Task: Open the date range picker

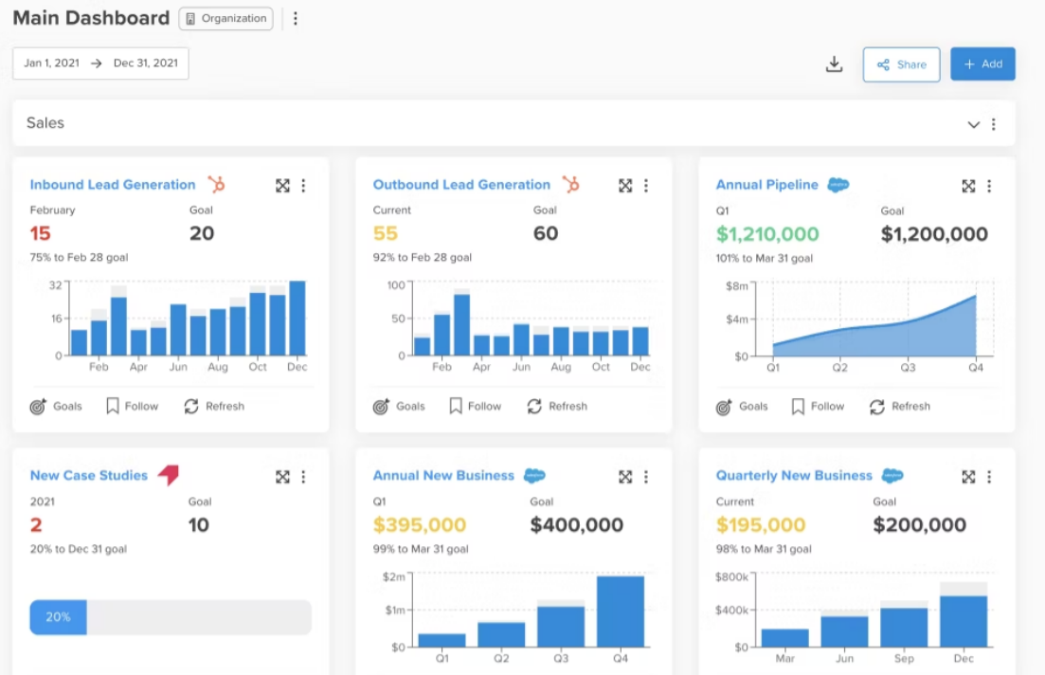Action: point(100,64)
